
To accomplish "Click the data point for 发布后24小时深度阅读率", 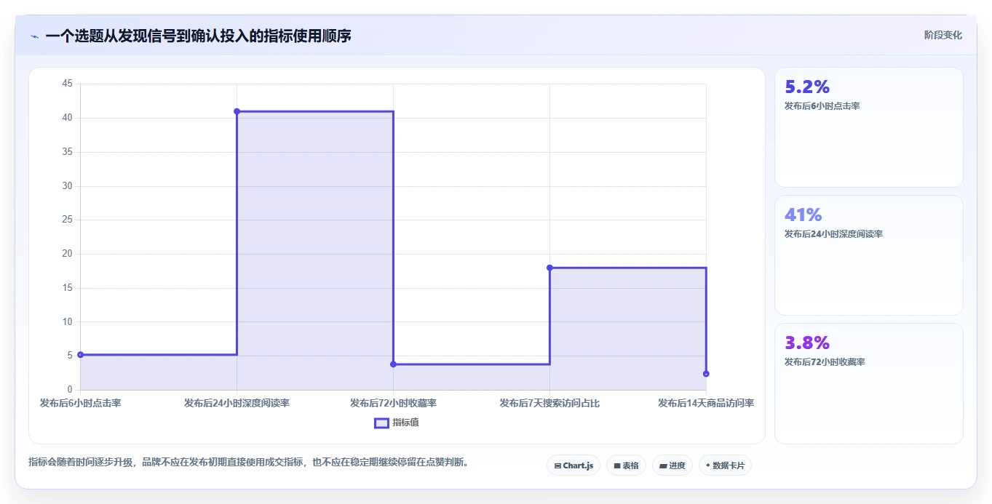I will [x=237, y=111].
